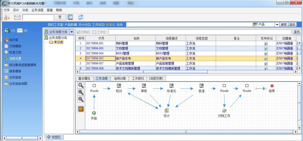
Task: Click the 查找 button
Action: point(297,32)
